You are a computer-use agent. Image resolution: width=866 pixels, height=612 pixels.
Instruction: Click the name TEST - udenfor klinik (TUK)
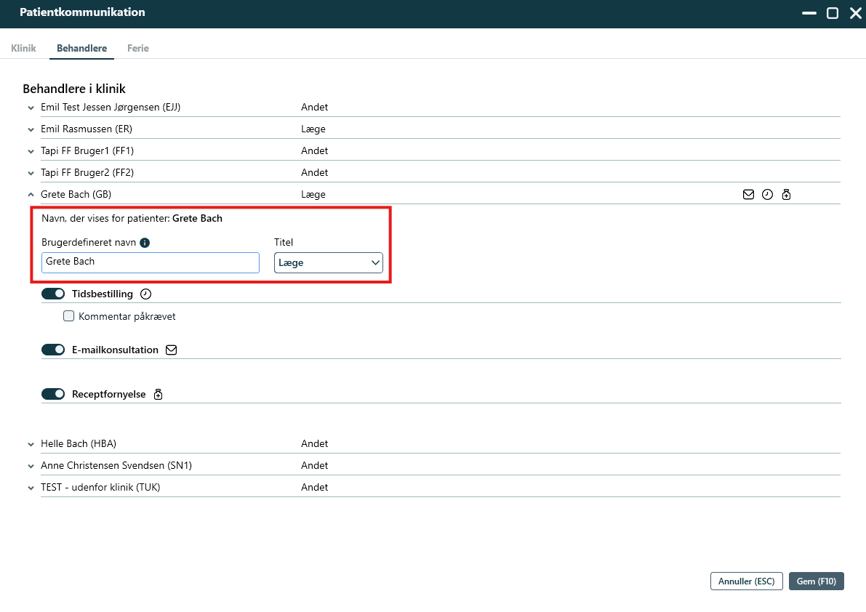[x=100, y=487]
